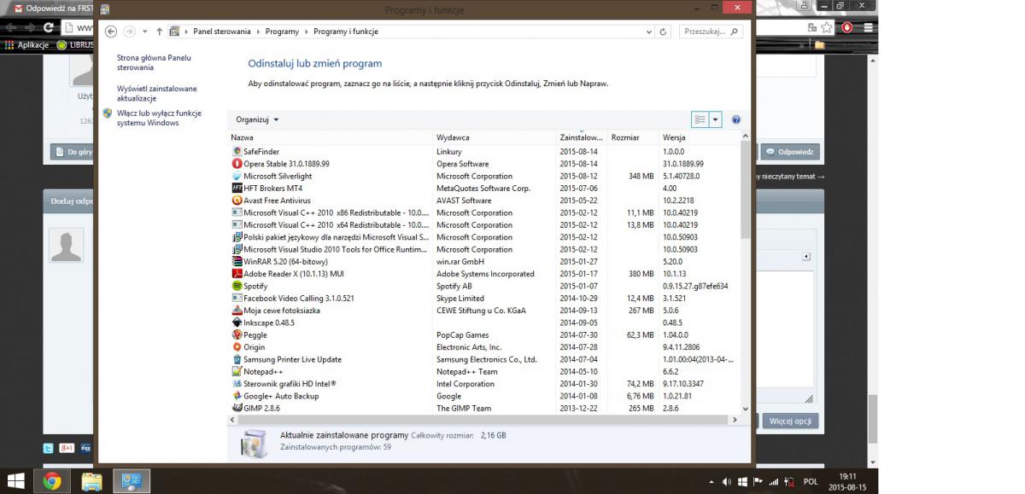The image size is (1025, 494).
Task: Sort by the Zainstalowano column header
Action: [x=583, y=137]
